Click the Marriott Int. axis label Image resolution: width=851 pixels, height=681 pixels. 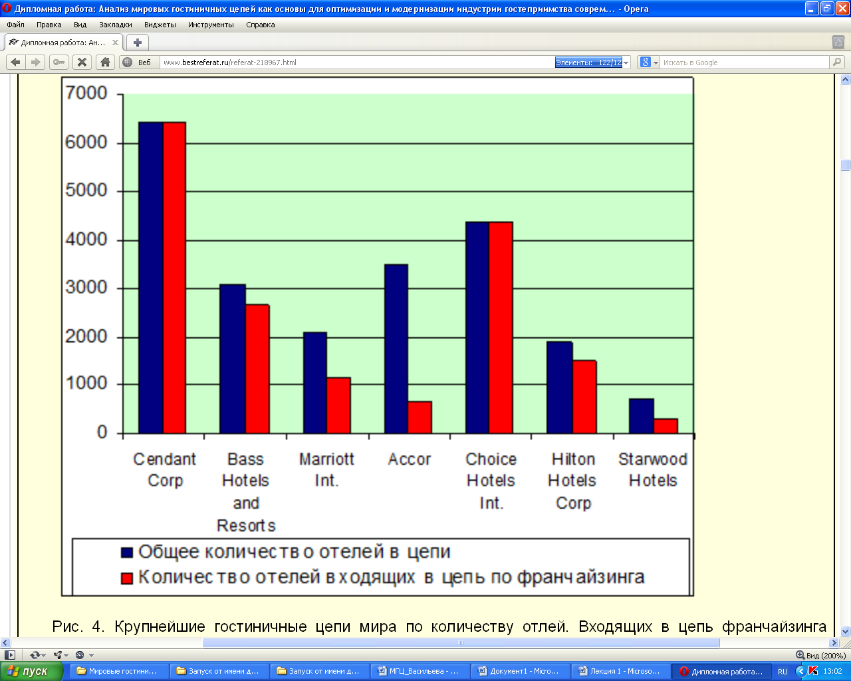tap(326, 470)
